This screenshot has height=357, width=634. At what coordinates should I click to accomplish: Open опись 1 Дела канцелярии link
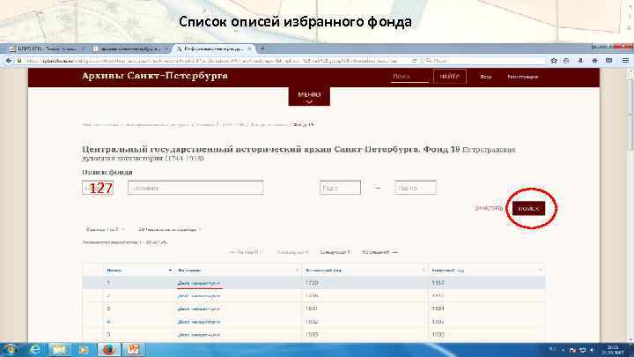pos(199,283)
